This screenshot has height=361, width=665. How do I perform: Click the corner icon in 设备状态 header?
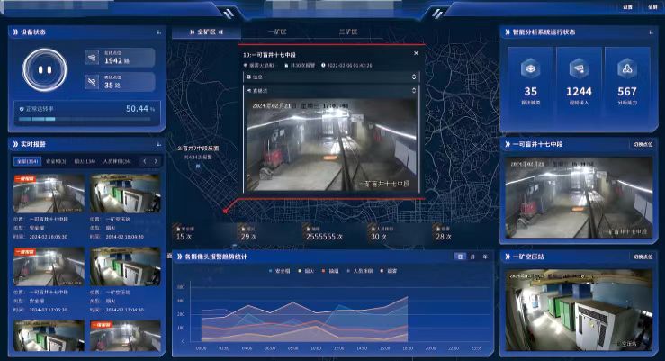click(159, 32)
